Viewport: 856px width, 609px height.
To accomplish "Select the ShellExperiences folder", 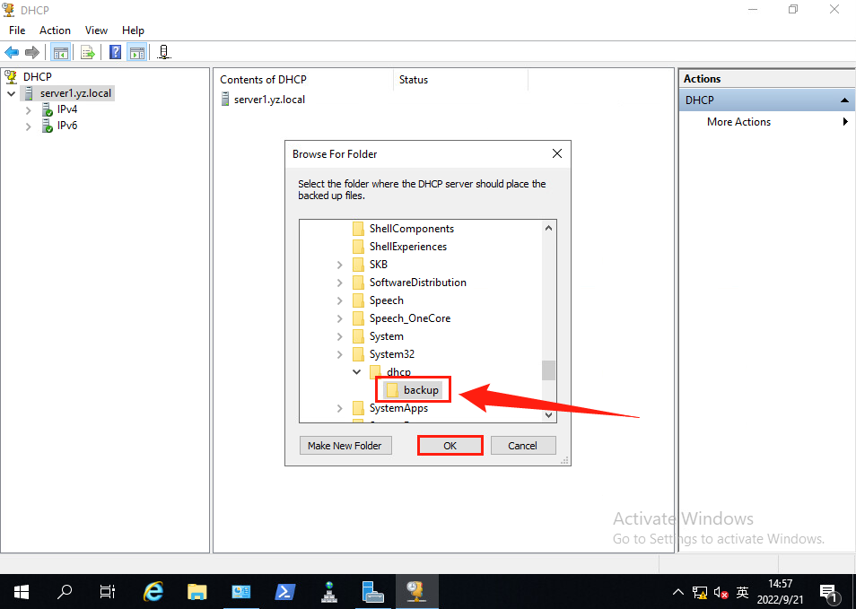I will tap(407, 247).
